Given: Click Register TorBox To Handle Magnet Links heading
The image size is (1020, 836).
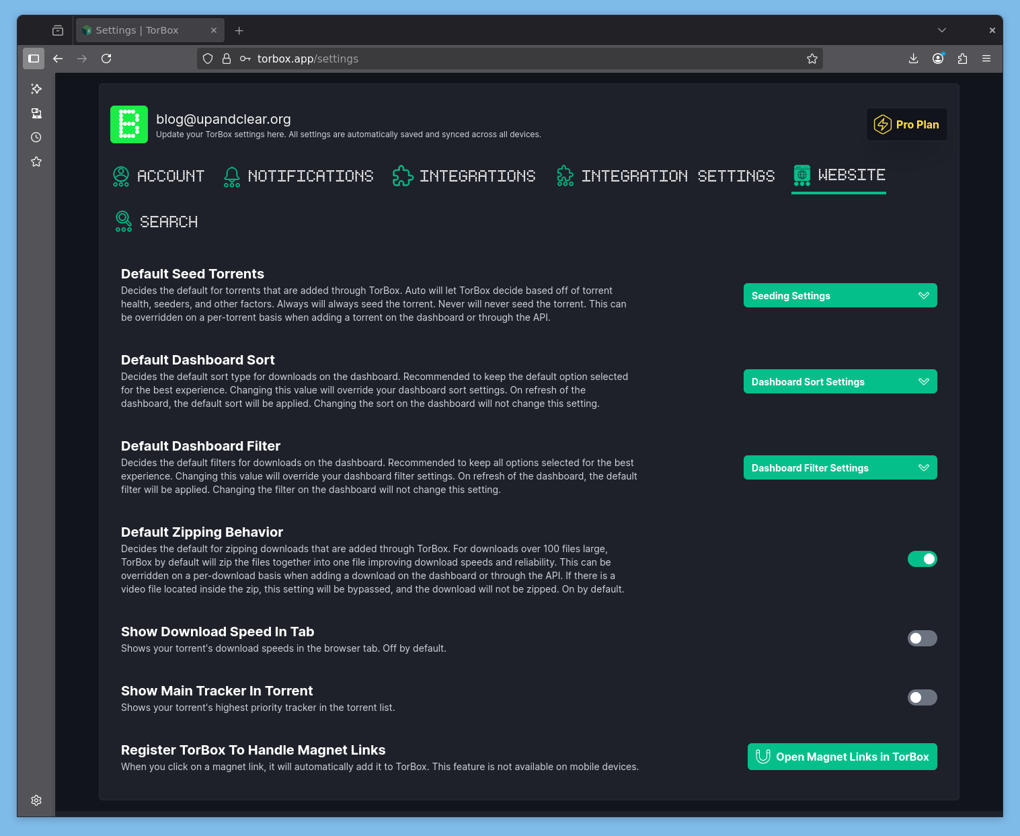Looking at the screenshot, I should (253, 750).
